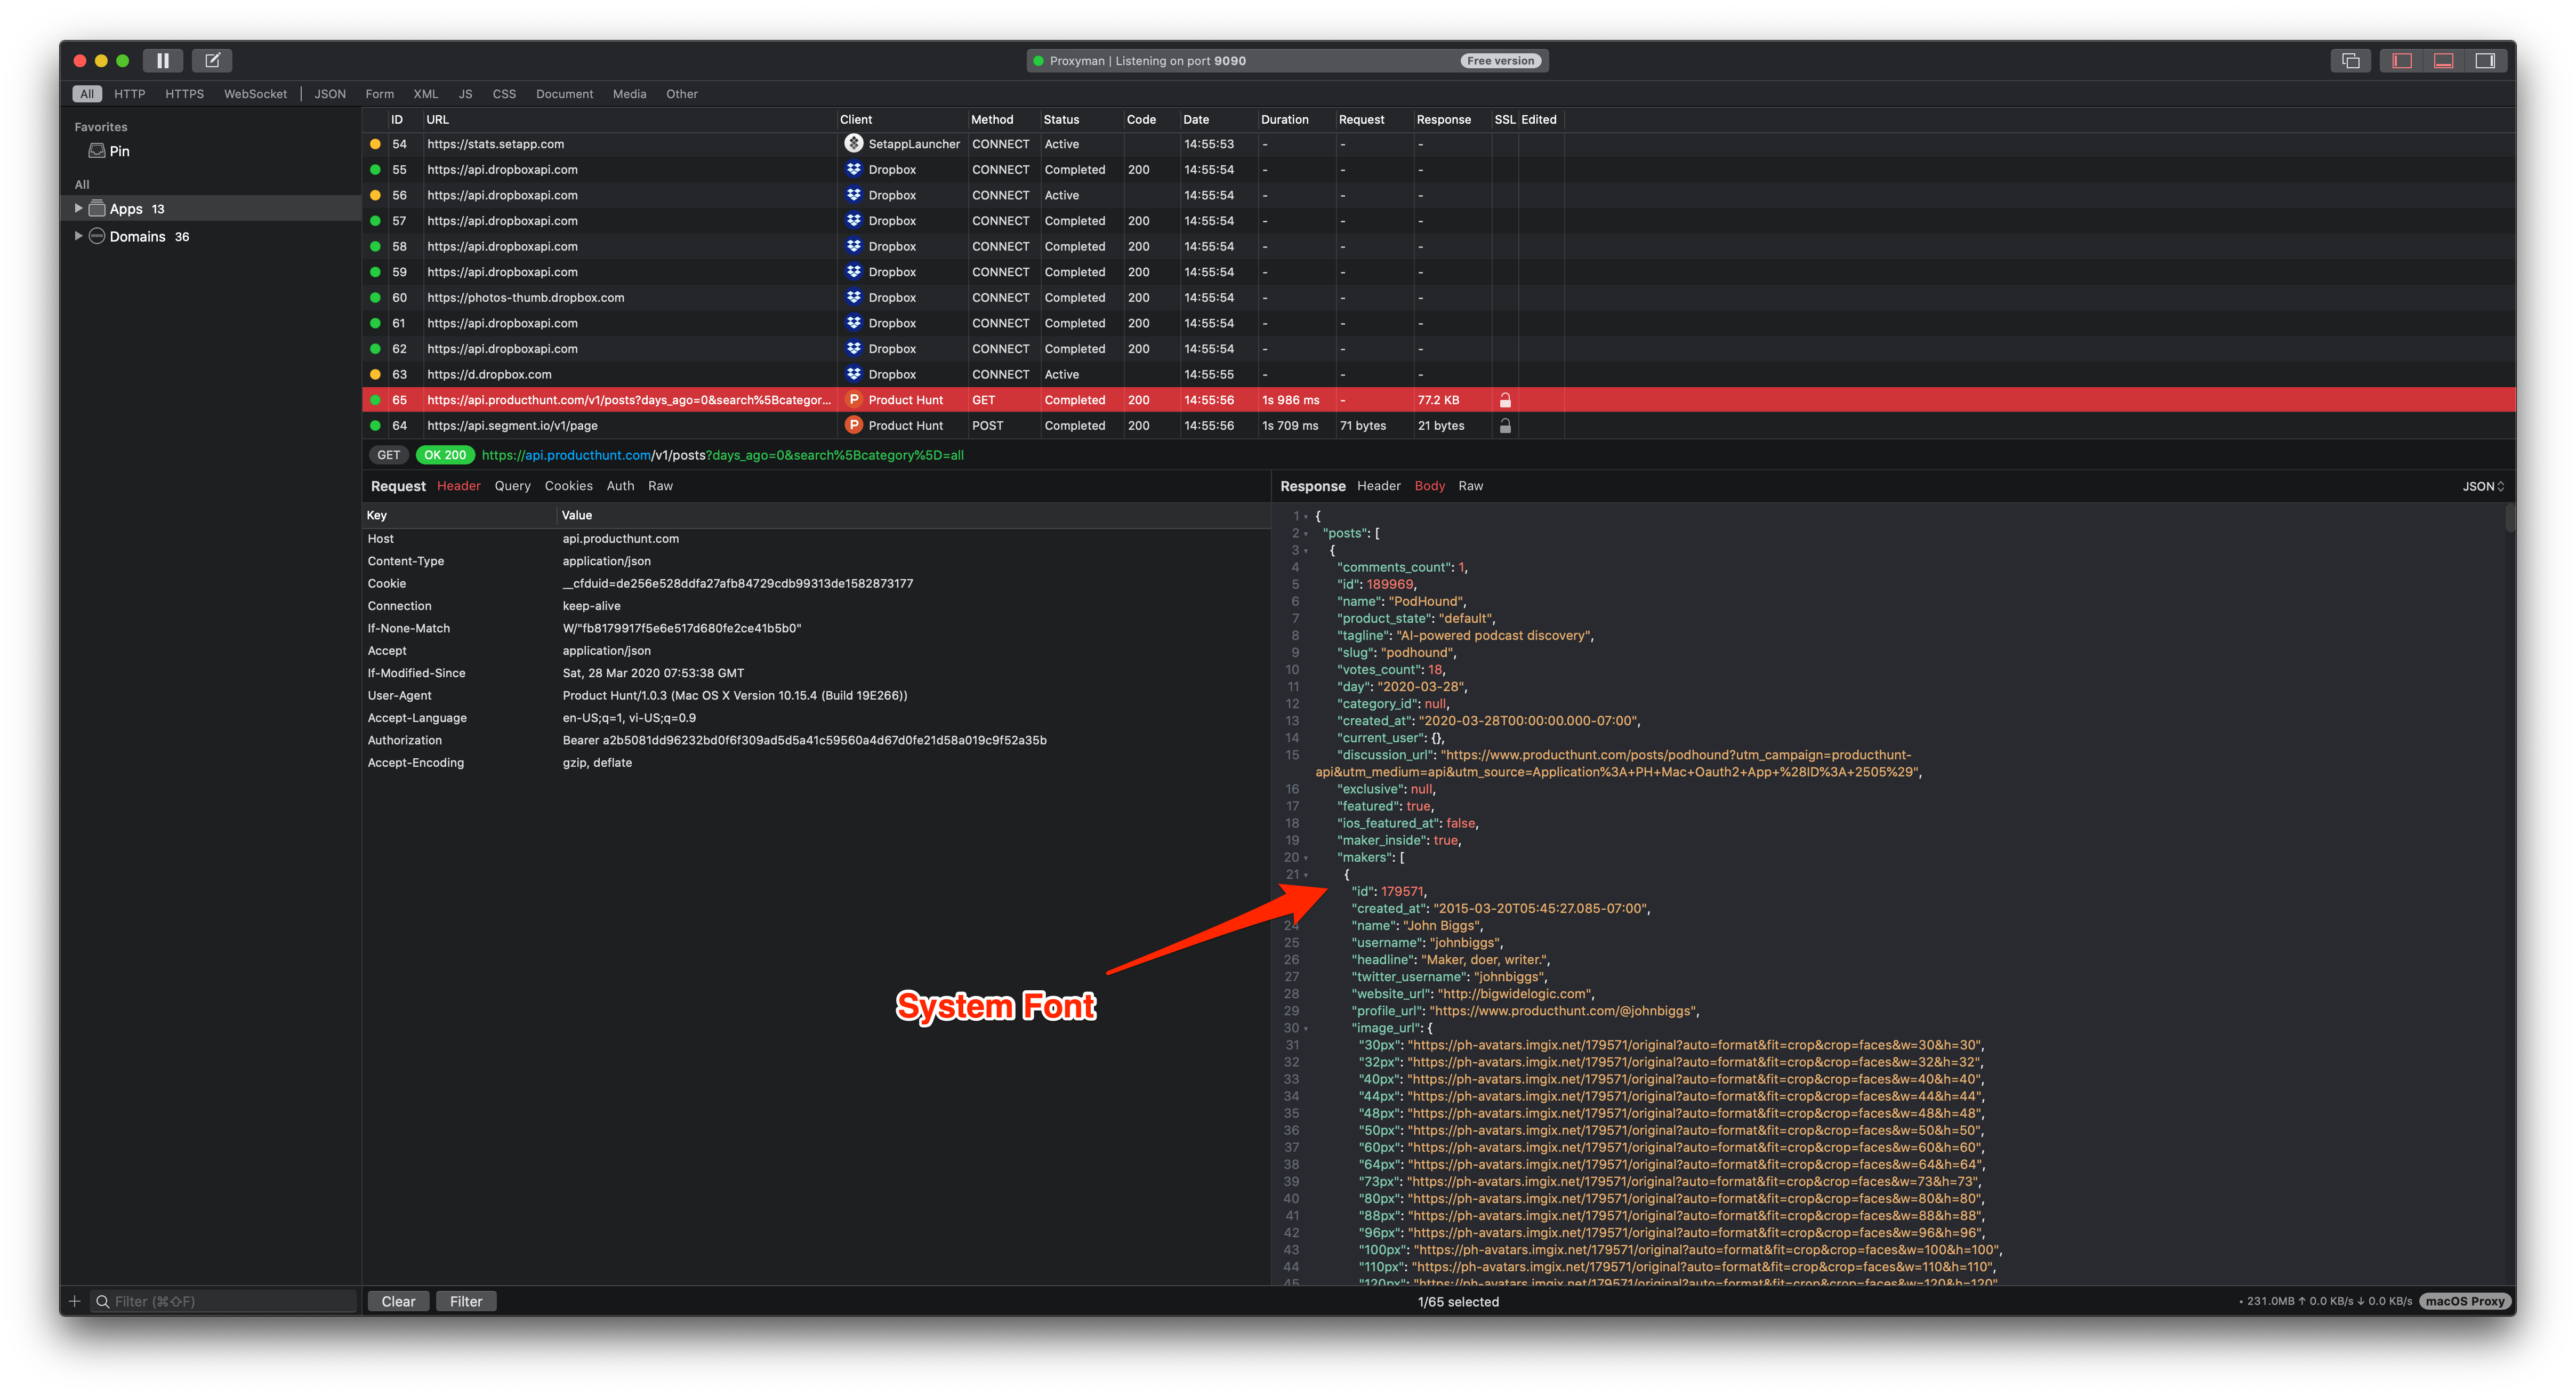Click the overlapping windows toolbar icon
Screen dimensions: 2576x1395
(2350, 61)
